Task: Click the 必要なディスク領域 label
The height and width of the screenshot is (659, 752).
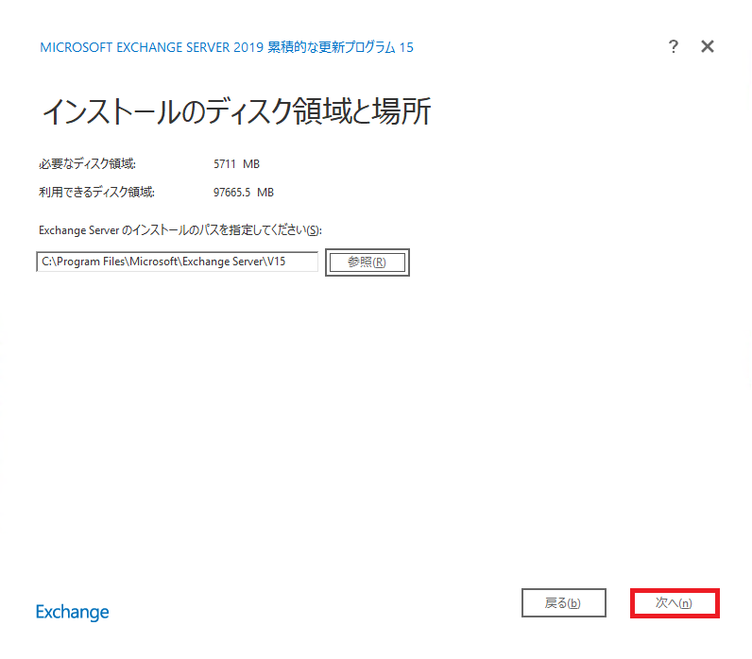Action: coord(87,164)
